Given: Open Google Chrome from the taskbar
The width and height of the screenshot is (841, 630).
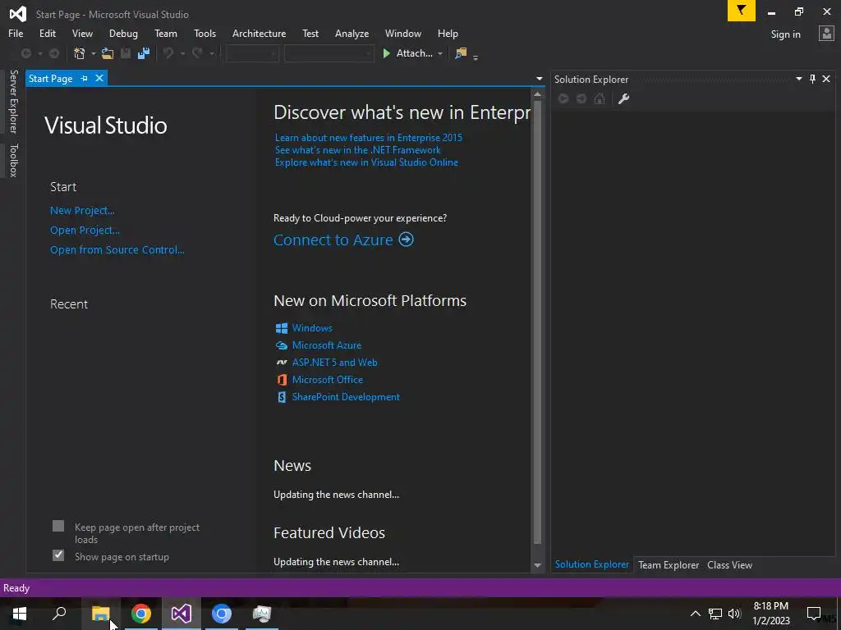Looking at the screenshot, I should pos(141,614).
